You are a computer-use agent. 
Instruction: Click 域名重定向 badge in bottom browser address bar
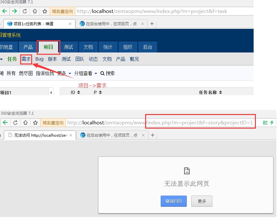click(x=53, y=123)
